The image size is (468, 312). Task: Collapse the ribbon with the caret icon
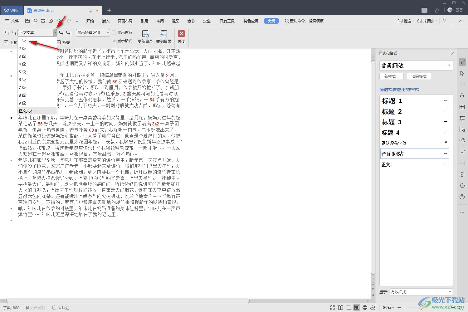pyautogui.click(x=461, y=21)
